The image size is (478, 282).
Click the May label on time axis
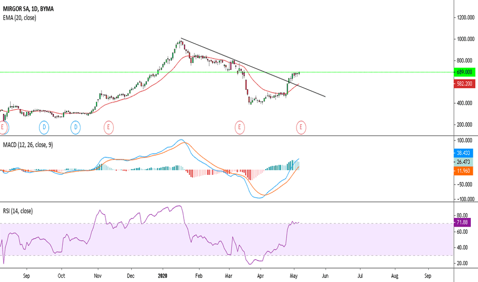point(293,276)
